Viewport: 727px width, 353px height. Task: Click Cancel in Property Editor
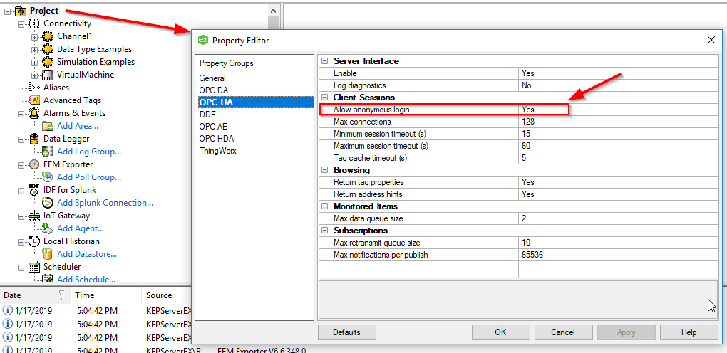click(x=563, y=332)
